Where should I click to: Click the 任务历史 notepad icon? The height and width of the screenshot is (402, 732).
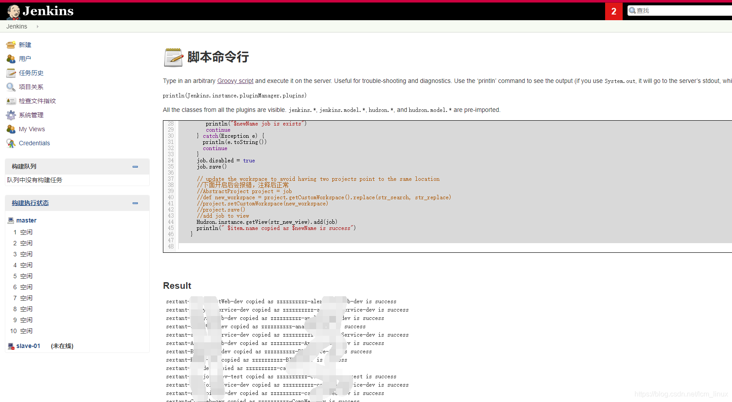coord(11,73)
